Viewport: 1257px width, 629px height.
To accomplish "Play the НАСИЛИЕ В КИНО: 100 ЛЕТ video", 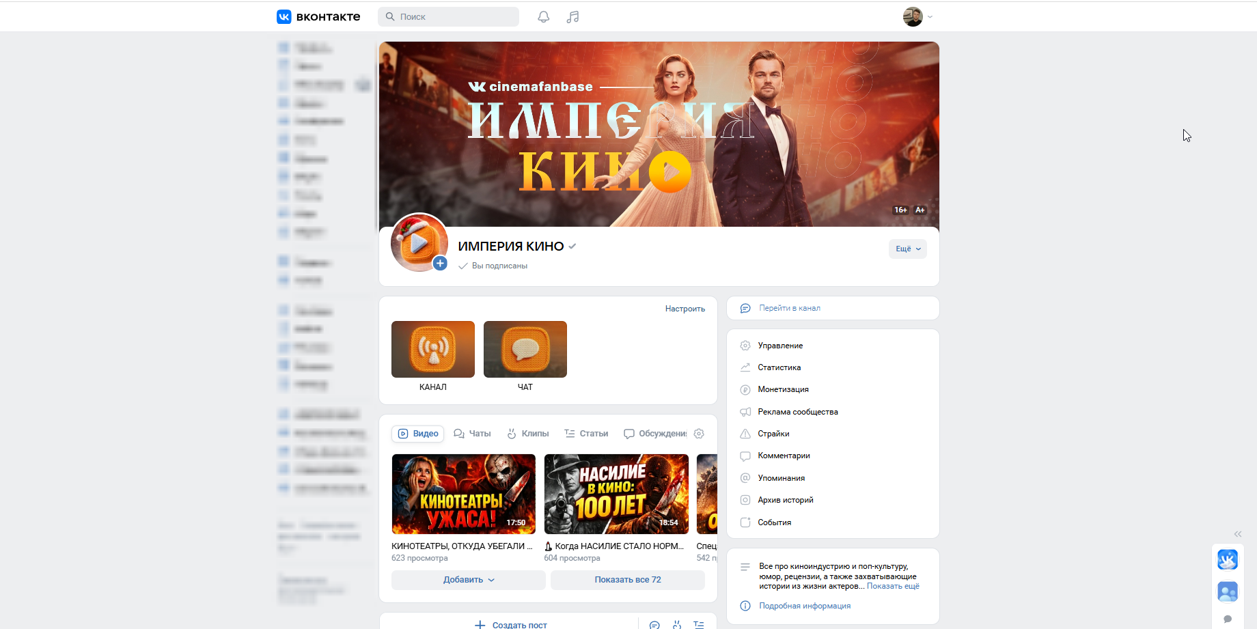I will tap(616, 494).
